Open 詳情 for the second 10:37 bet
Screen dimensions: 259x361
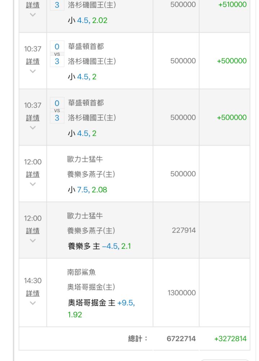pyautogui.click(x=32, y=118)
